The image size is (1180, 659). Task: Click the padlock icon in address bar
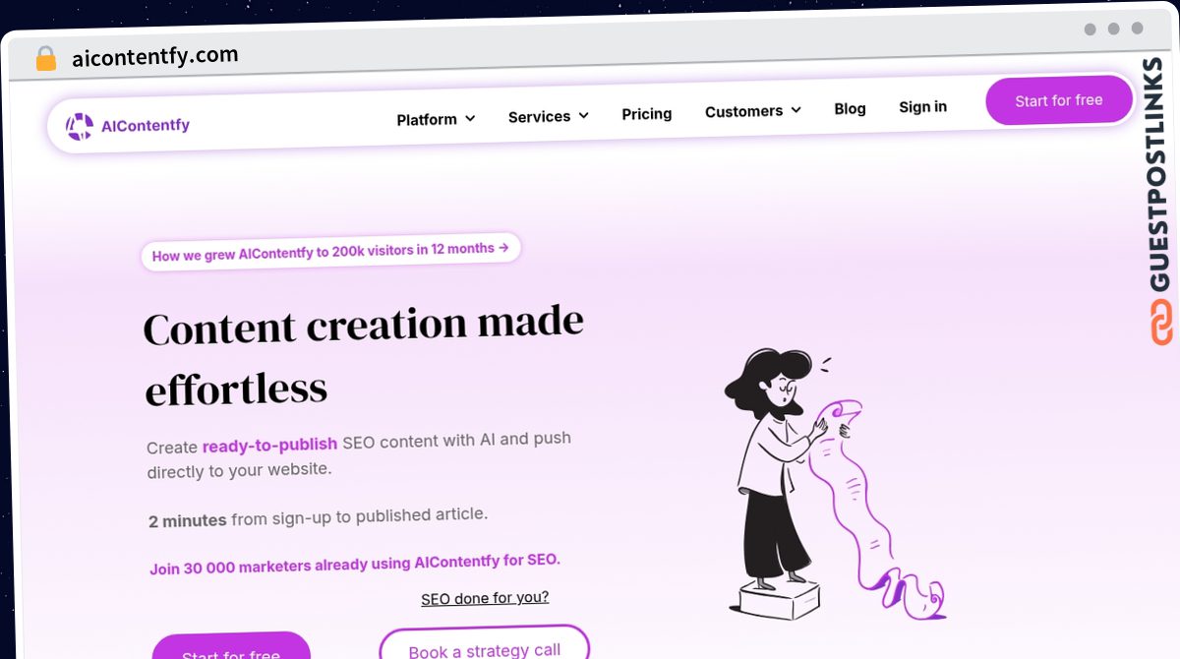pos(46,59)
